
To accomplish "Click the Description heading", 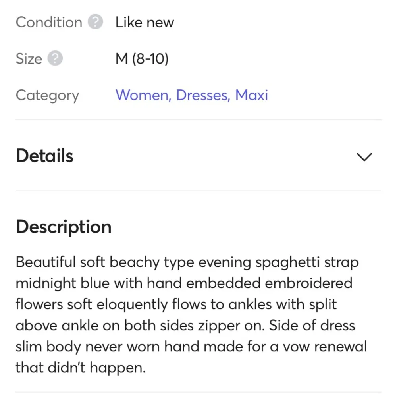I will (64, 227).
